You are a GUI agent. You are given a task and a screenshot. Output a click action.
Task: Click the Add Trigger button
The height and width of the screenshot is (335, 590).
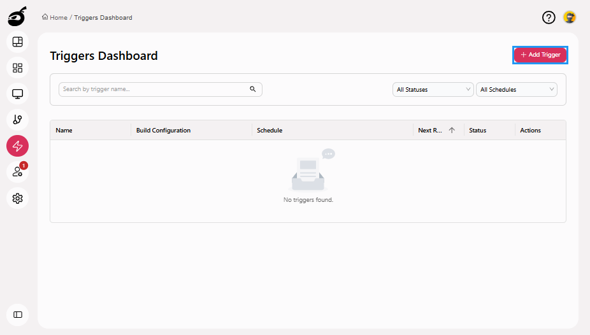(540, 55)
